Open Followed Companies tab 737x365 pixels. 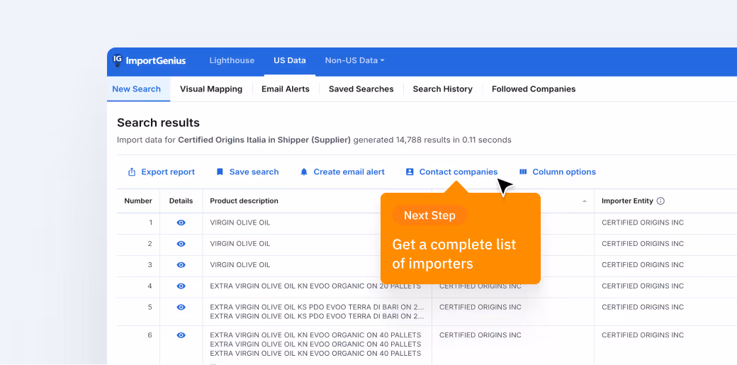(x=534, y=89)
